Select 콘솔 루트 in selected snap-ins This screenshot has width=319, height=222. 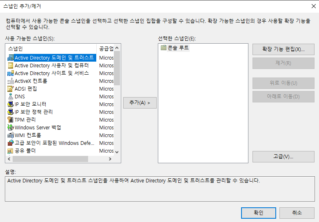178,48
